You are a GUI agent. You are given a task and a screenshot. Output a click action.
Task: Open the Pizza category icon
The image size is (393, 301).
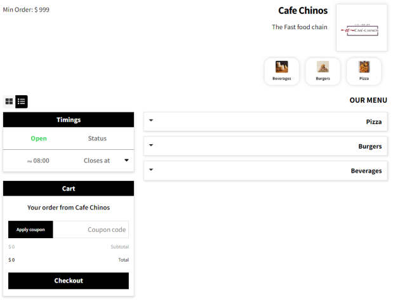pos(364,70)
